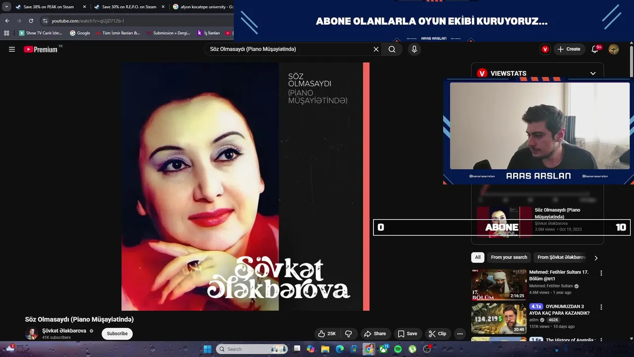Open the İş İlanları bookmark

tap(209, 33)
